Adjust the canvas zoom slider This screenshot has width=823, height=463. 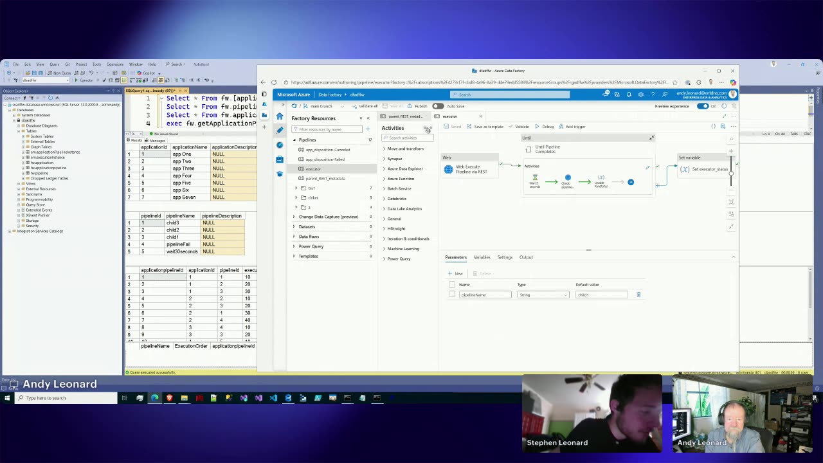(732, 174)
